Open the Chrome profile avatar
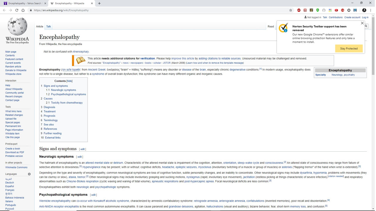 pyautogui.click(x=364, y=10)
